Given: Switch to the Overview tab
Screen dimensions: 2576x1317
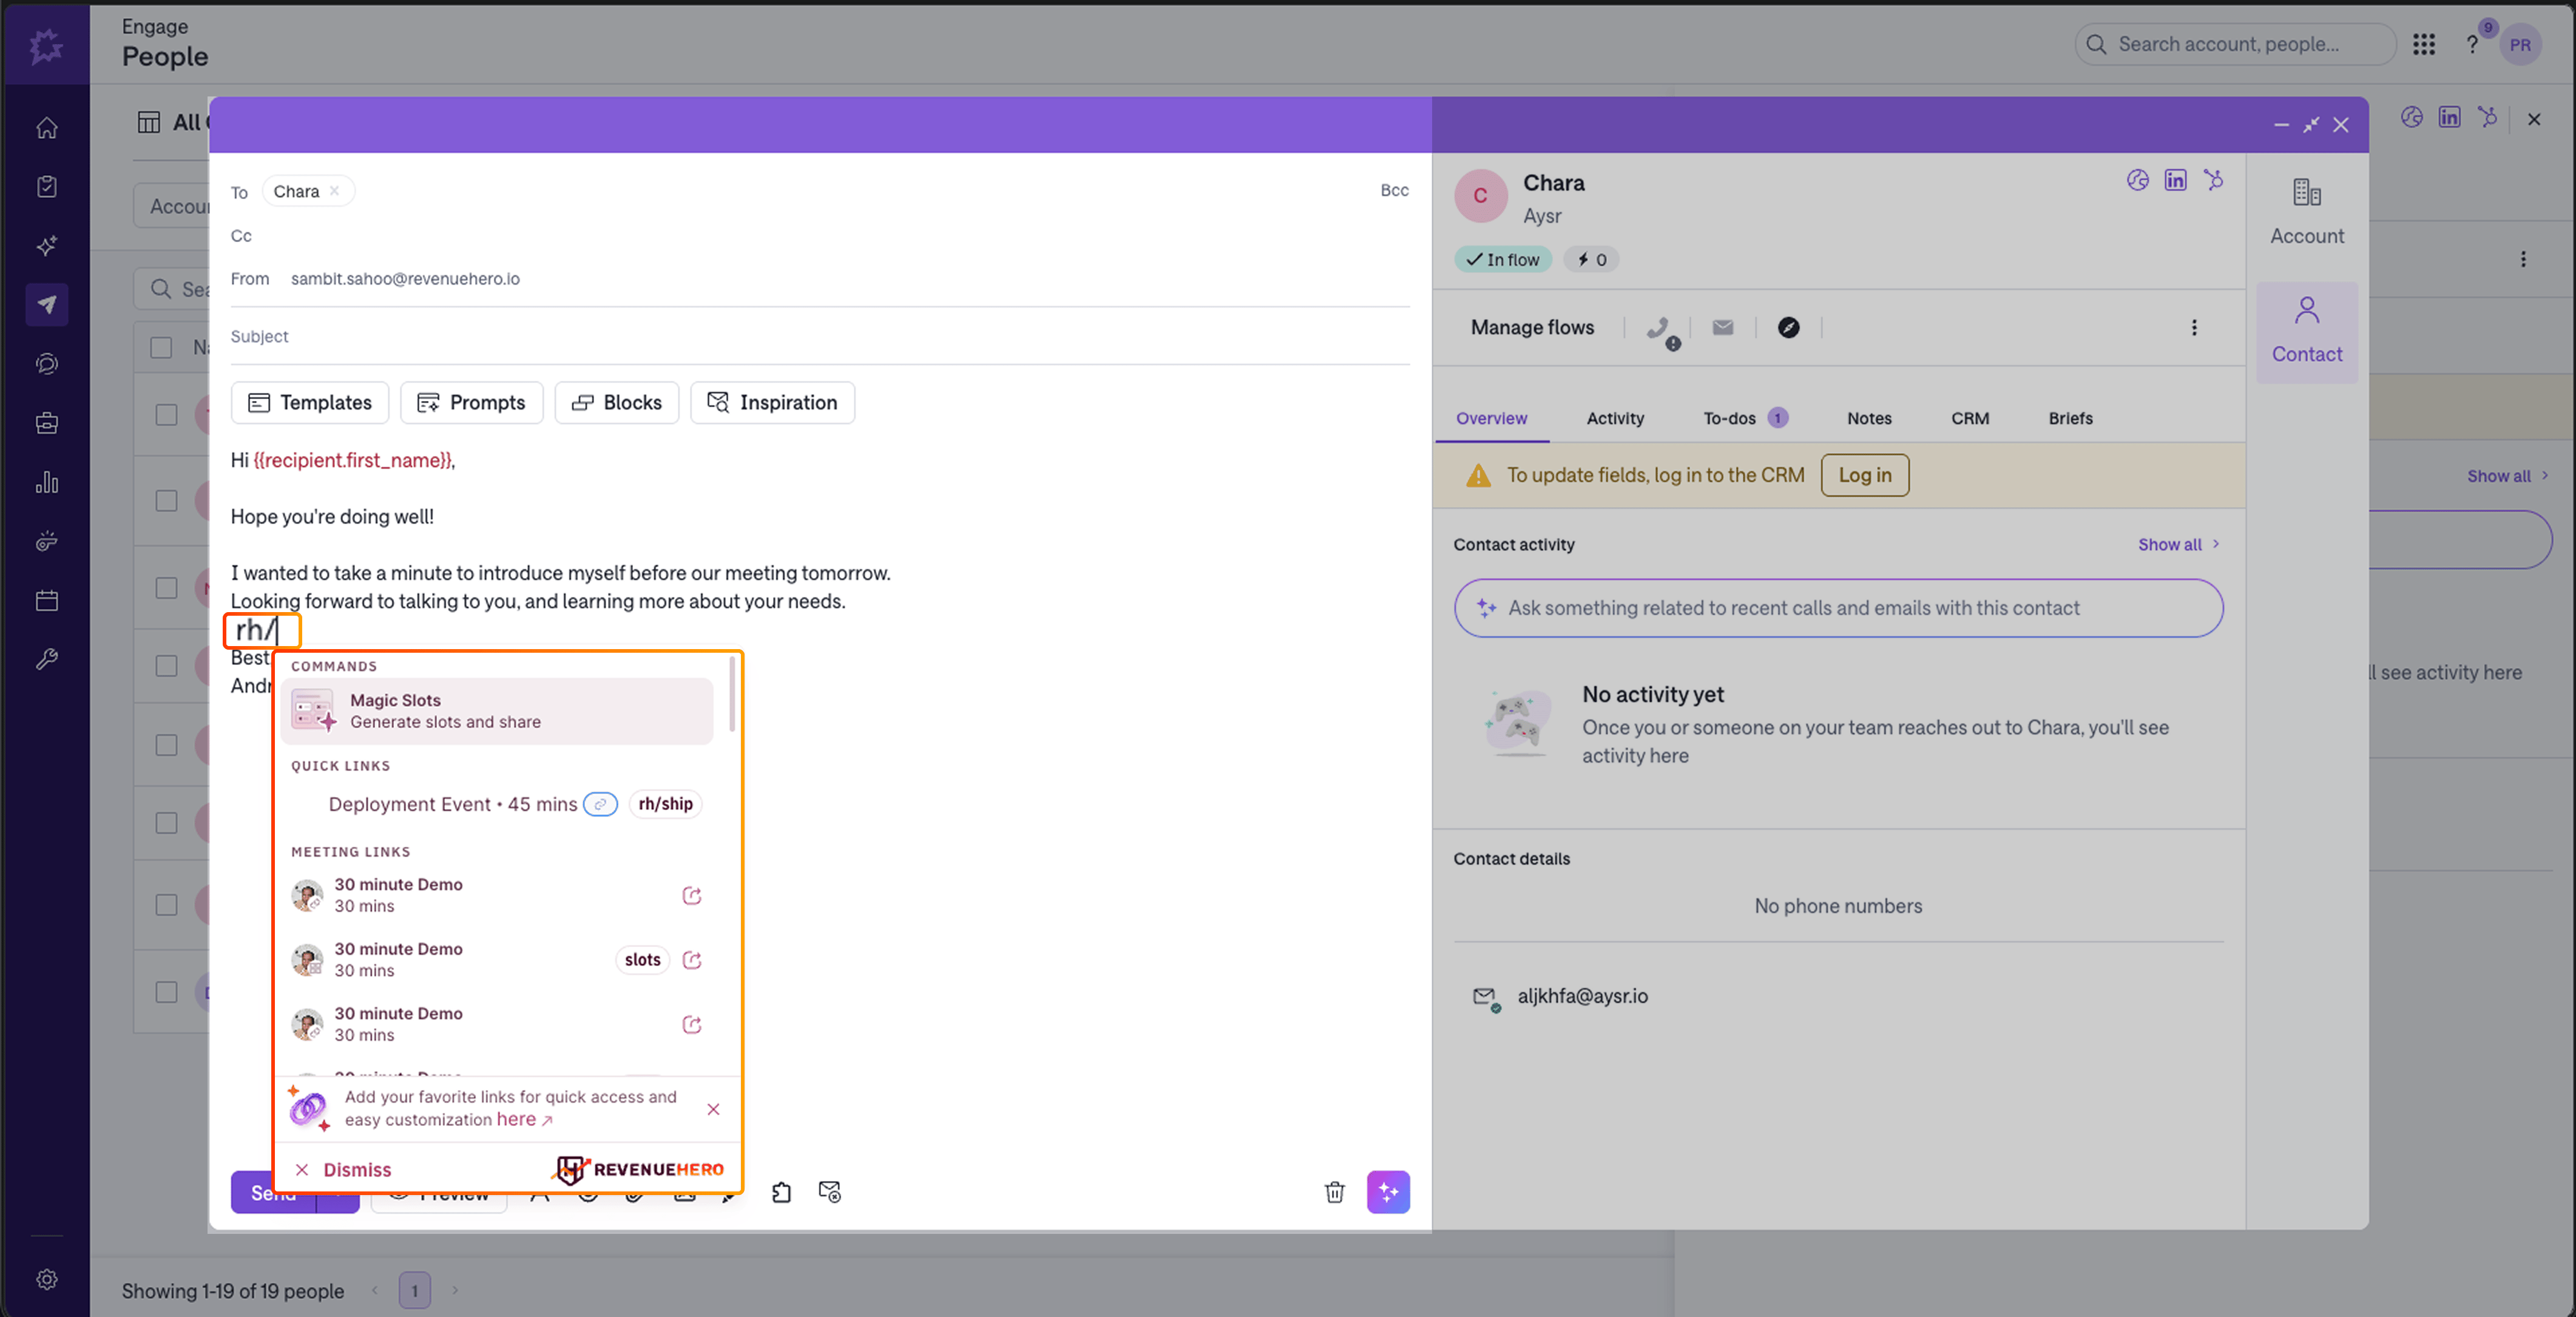Looking at the screenshot, I should pos(1491,419).
